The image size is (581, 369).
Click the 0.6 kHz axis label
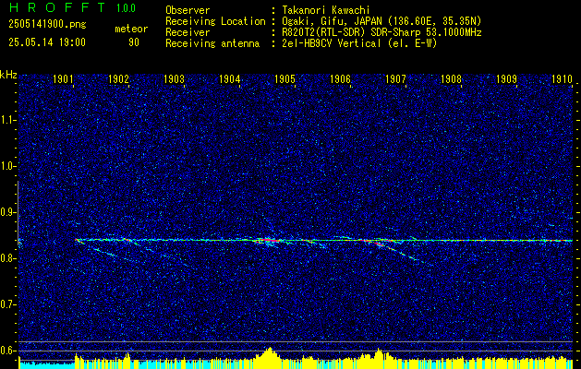pos(8,351)
